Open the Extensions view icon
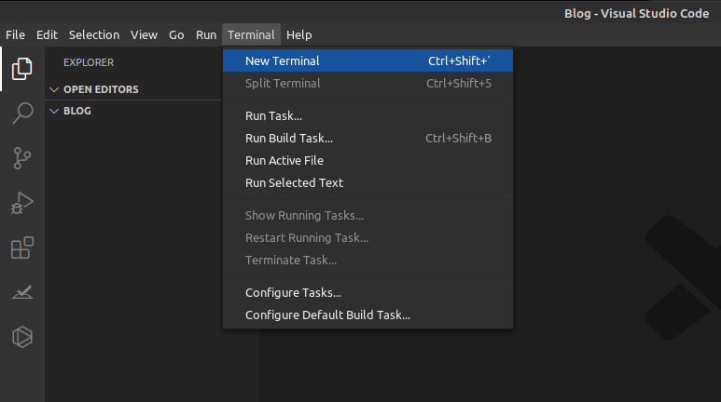Viewport: 721px width, 402px height. (x=22, y=248)
